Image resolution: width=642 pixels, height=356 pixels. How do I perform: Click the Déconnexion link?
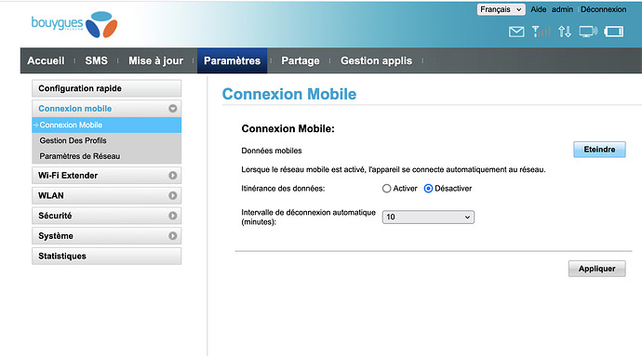604,9
